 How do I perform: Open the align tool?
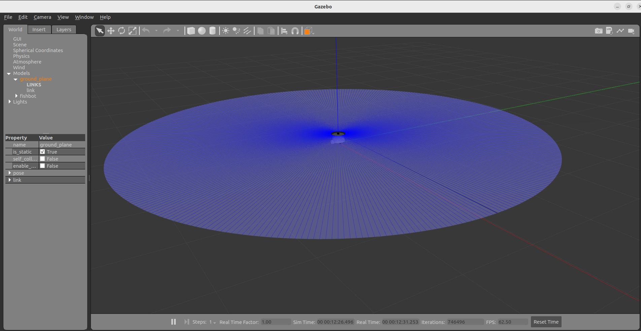click(284, 31)
